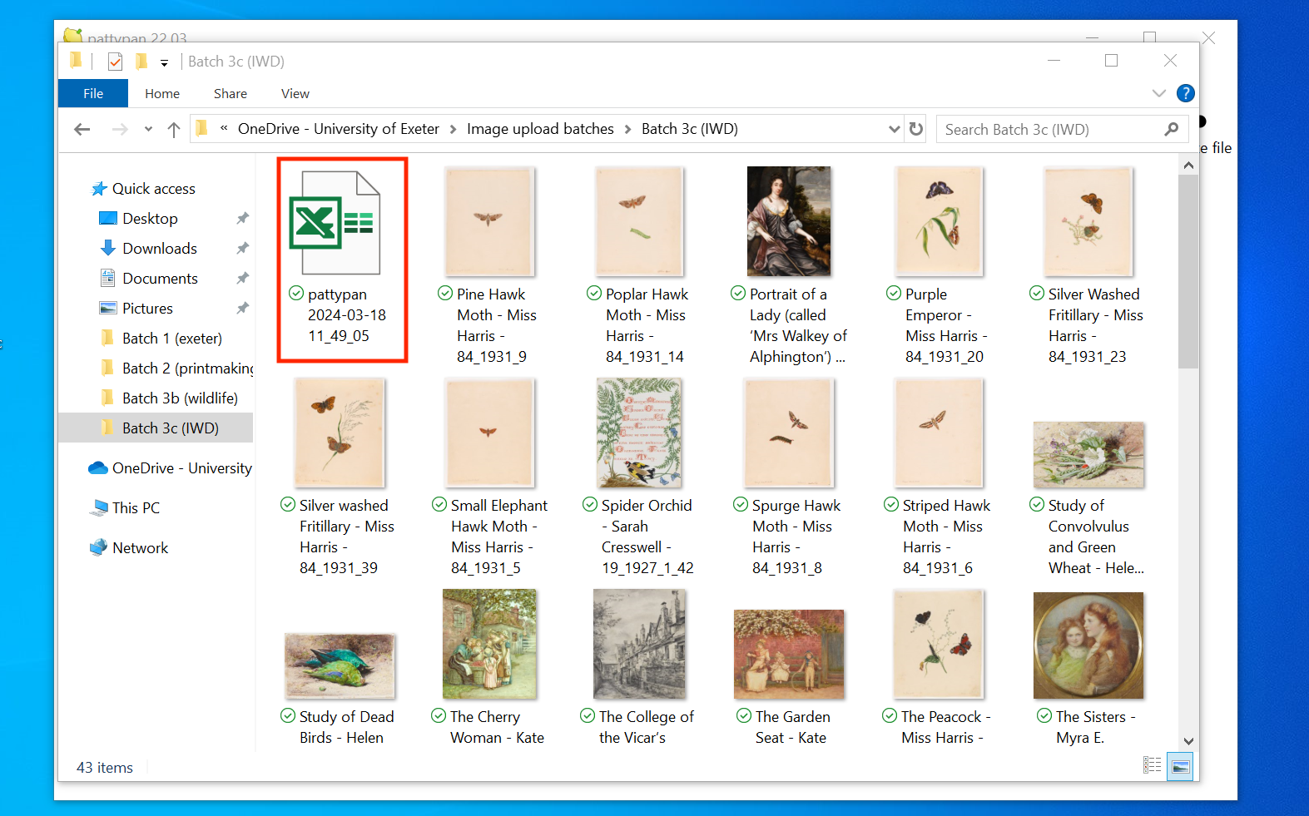
Task: Click the Forward navigation arrow
Action: 120,129
